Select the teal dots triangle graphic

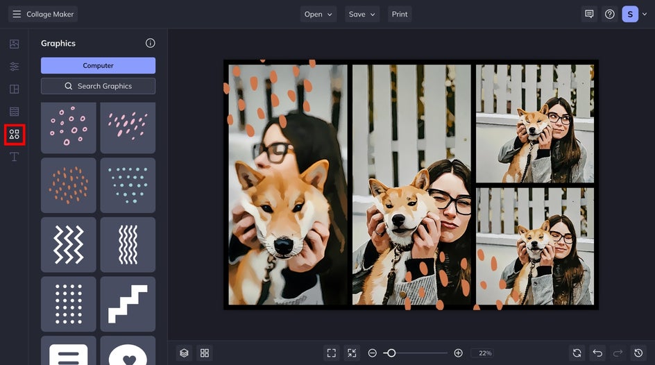click(x=128, y=185)
